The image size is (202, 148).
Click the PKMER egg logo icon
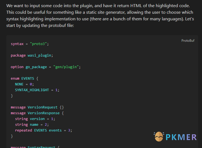pyautogui.click(x=159, y=137)
